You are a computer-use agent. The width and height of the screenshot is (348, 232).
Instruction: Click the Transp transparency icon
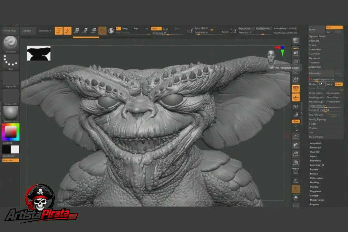[295, 180]
